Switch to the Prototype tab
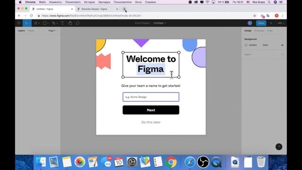The width and height of the screenshot is (302, 170). (x=259, y=31)
